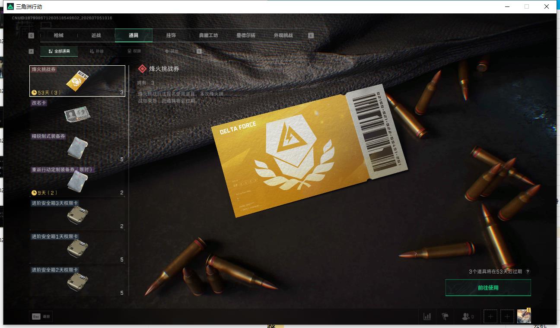Close the 三角洲行动 window
The height and width of the screenshot is (328, 560).
pyautogui.click(x=547, y=6)
